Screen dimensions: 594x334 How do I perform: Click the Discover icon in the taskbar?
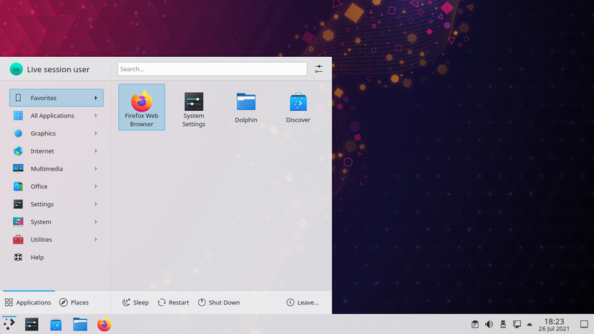56,325
